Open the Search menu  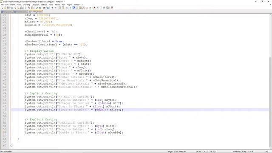tap(13, 5)
